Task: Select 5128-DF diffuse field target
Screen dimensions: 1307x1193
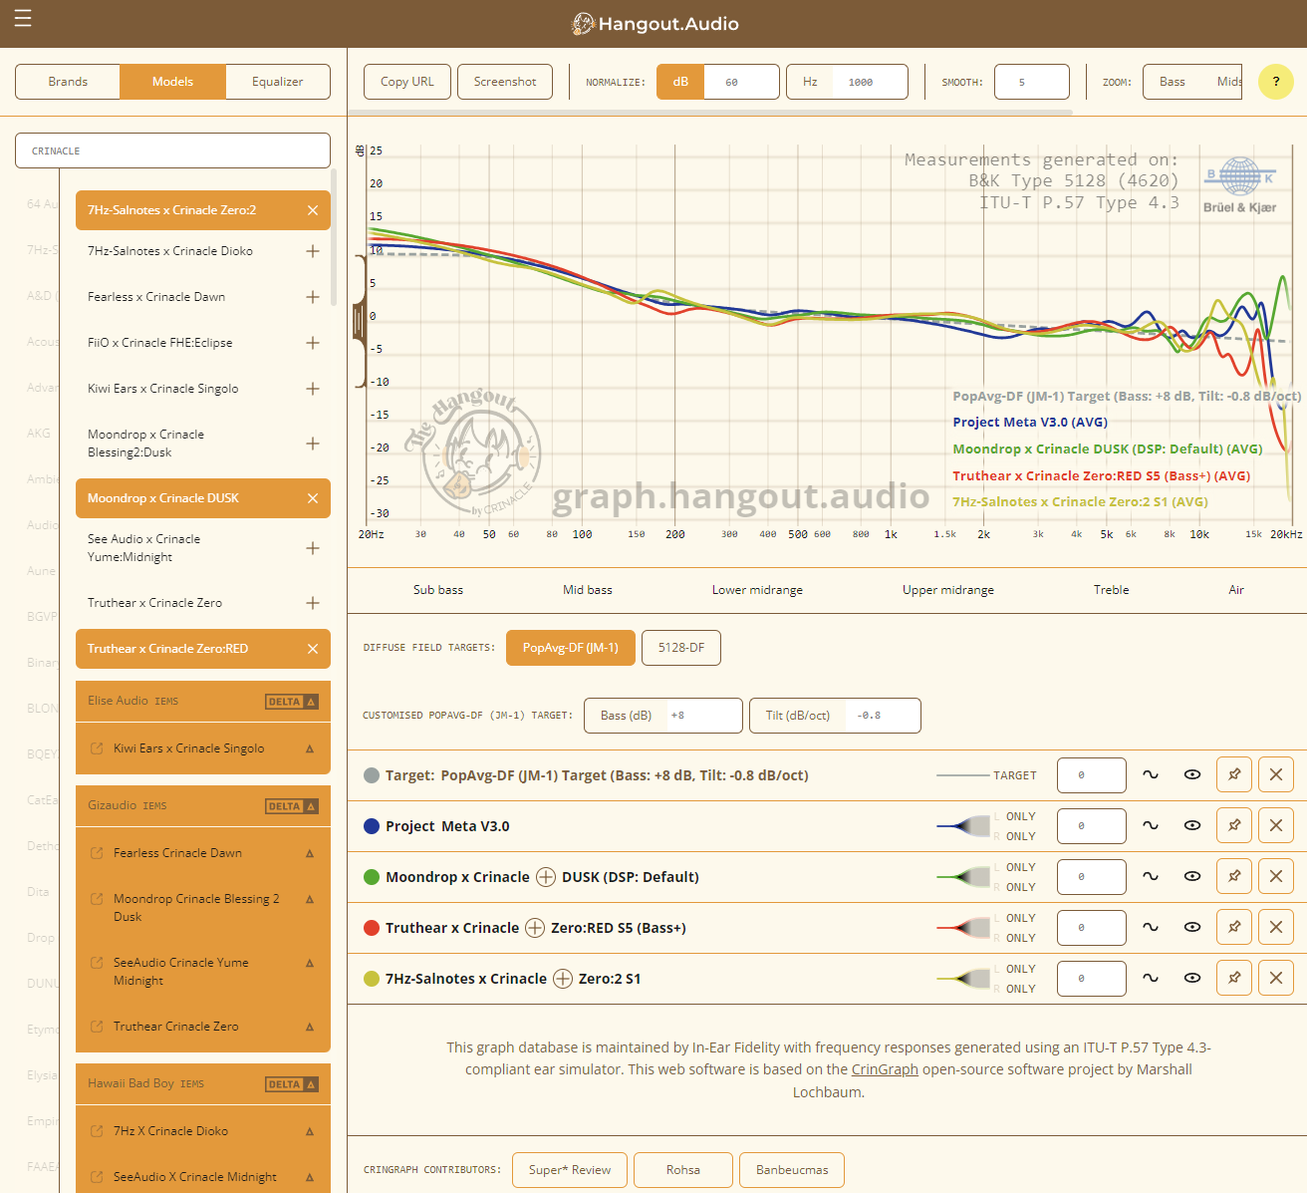Action: [681, 648]
